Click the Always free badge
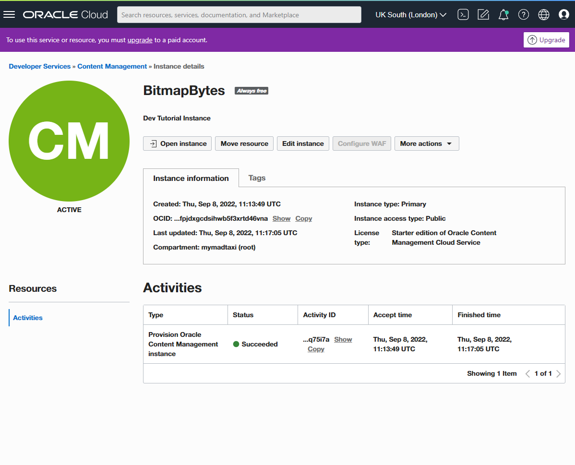Viewport: 575px width, 465px height. tap(252, 91)
